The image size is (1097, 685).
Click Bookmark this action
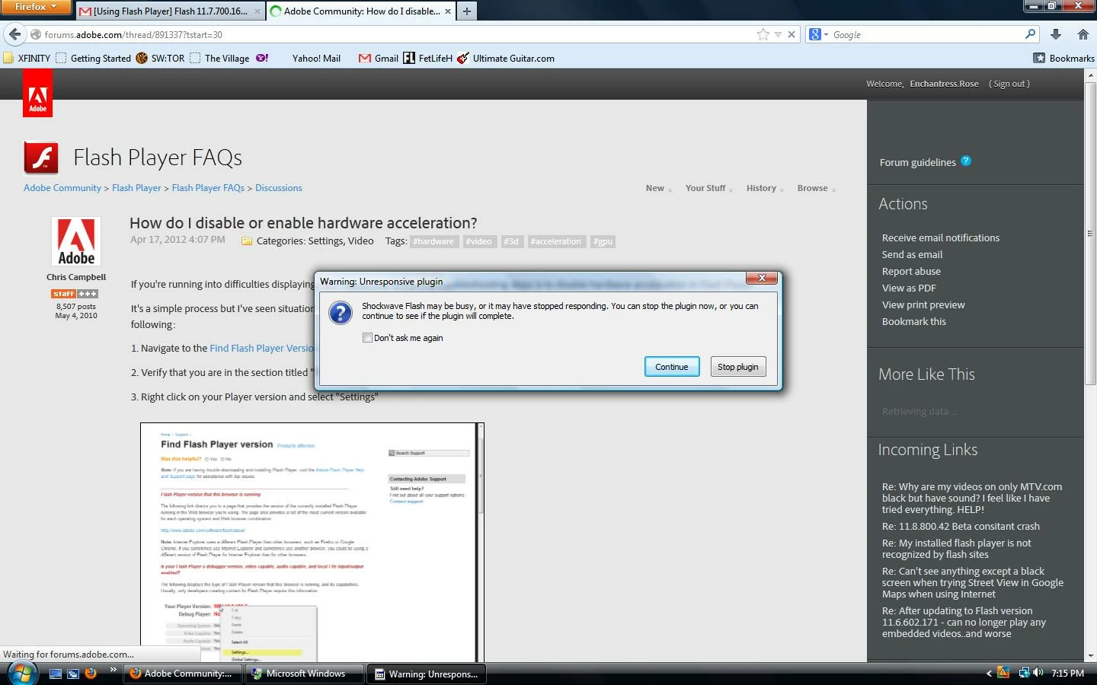point(913,321)
